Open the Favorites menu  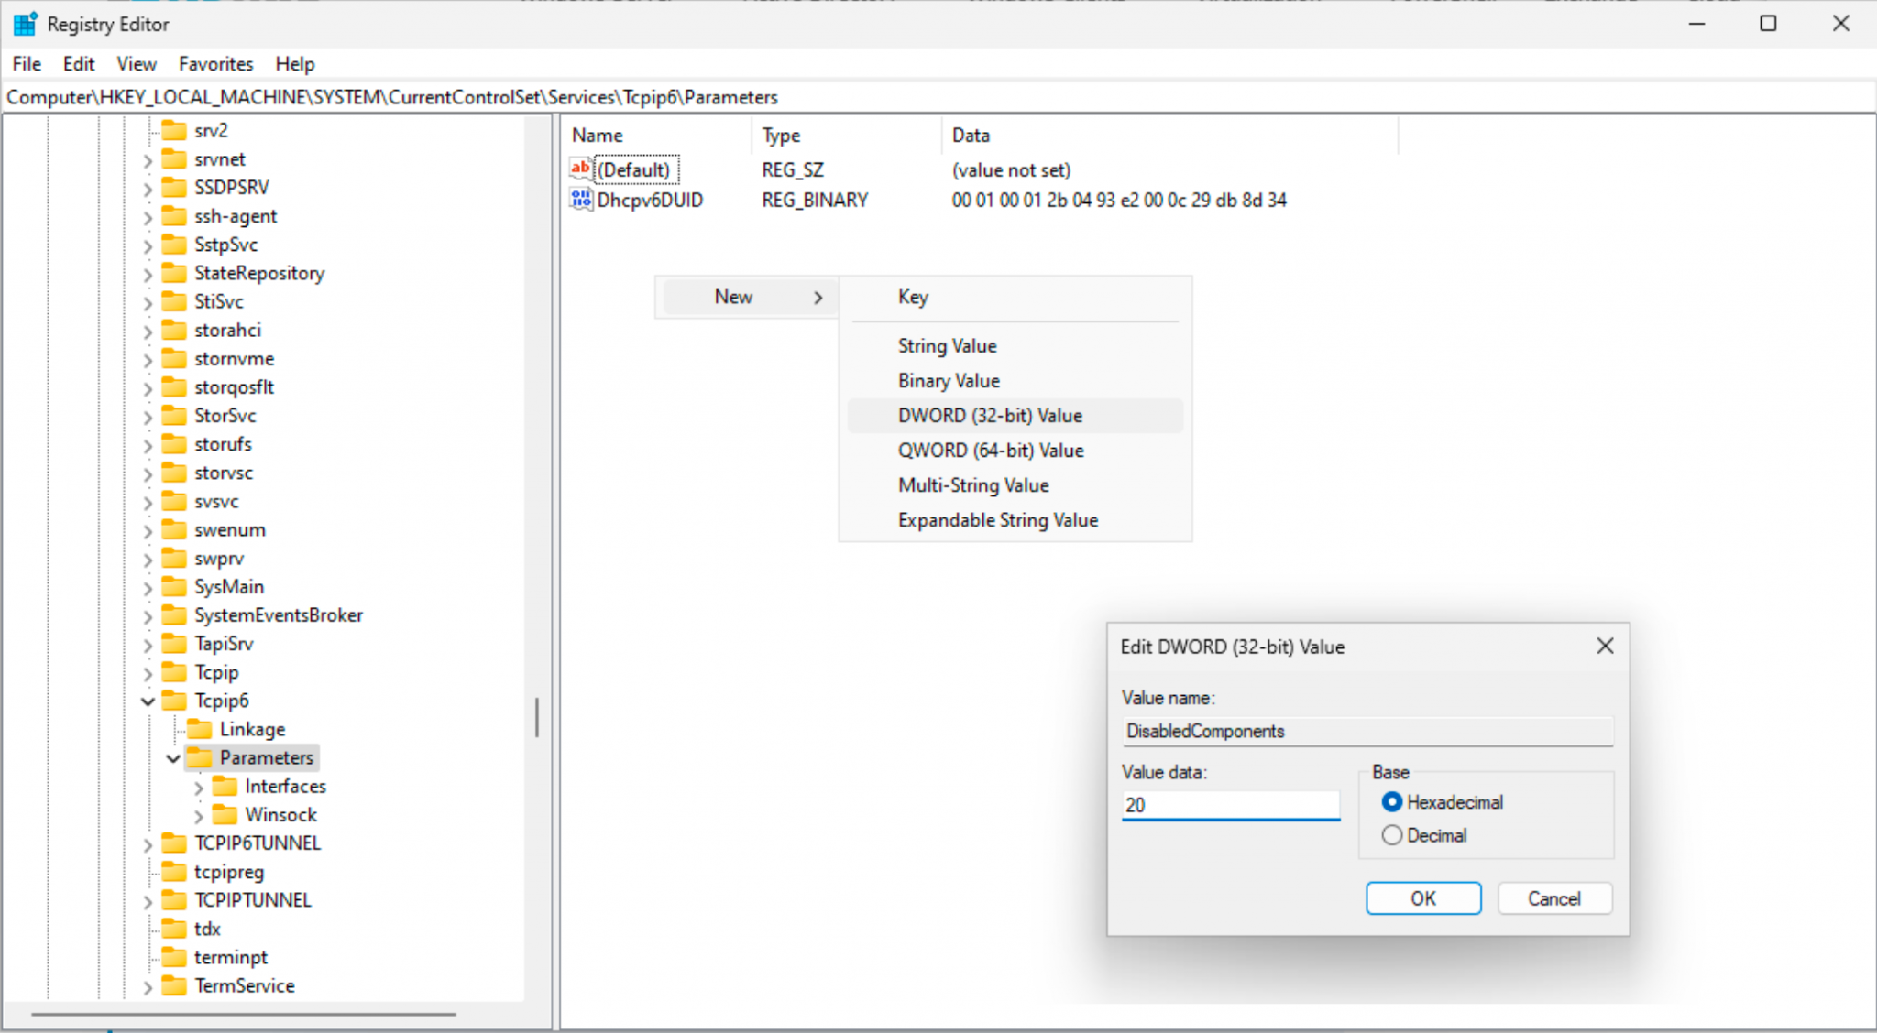tap(214, 63)
